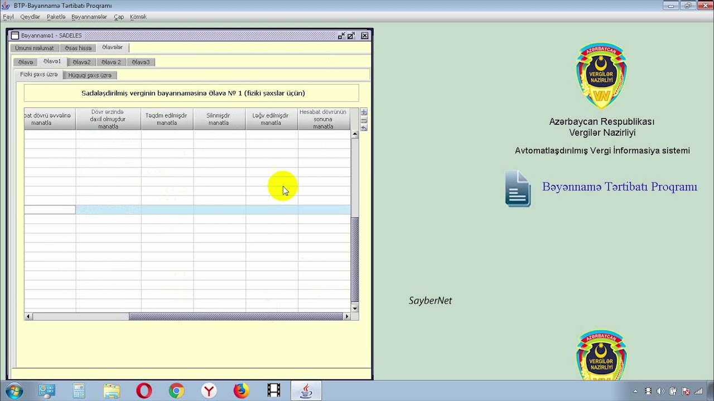Click the table's scroll left arrow
The height and width of the screenshot is (401, 714).
coord(28,316)
